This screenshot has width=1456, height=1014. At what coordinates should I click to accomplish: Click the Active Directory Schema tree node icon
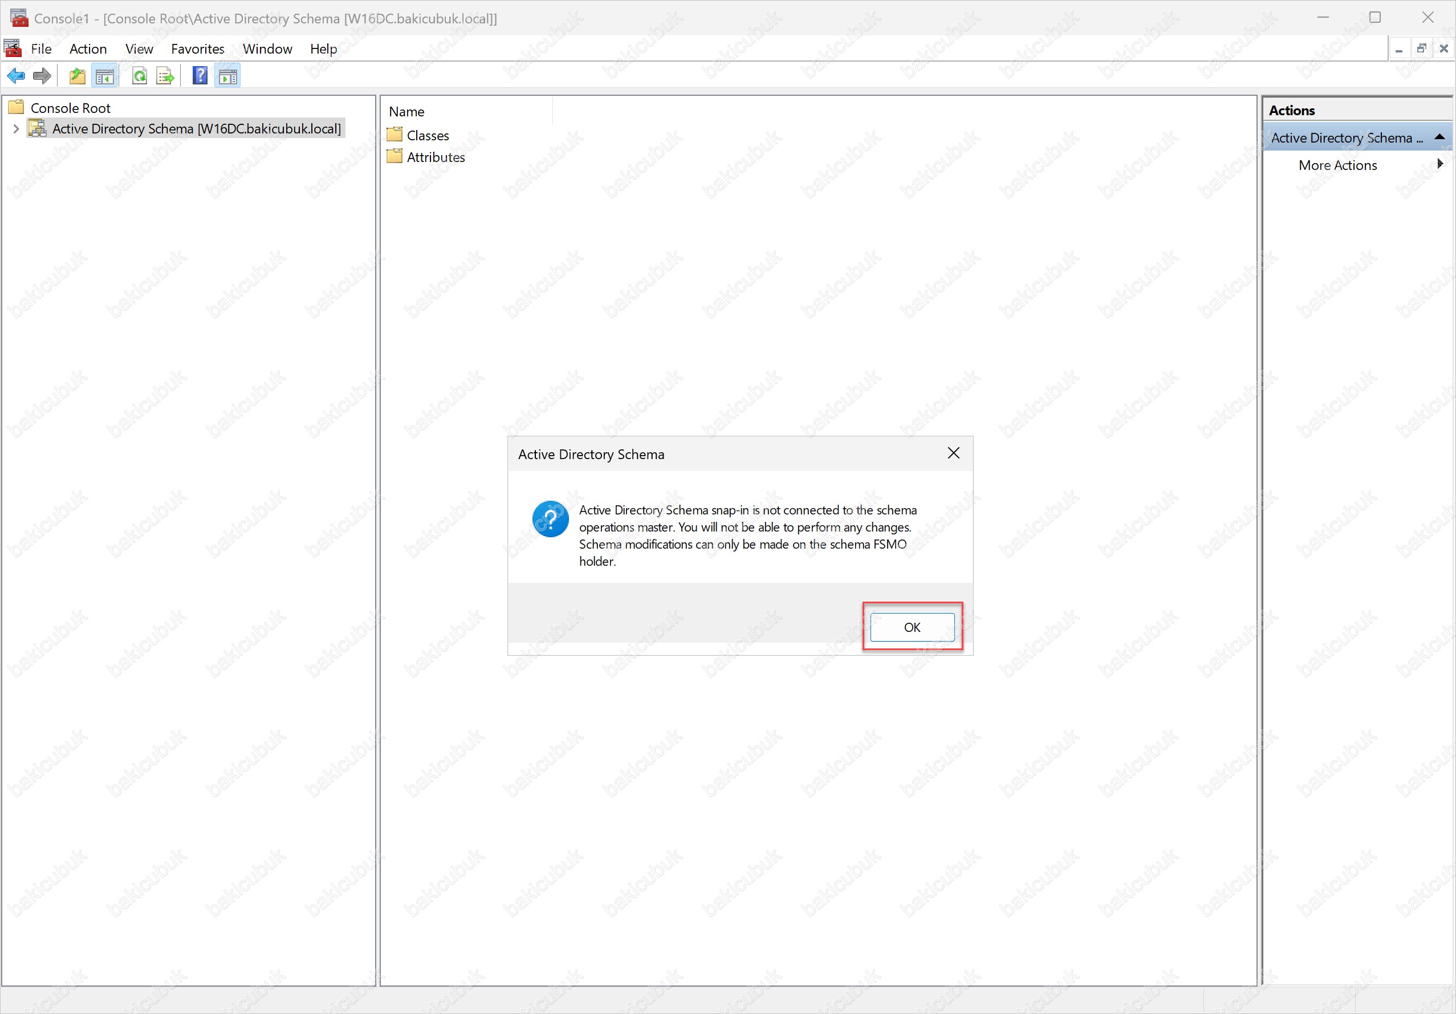[38, 128]
